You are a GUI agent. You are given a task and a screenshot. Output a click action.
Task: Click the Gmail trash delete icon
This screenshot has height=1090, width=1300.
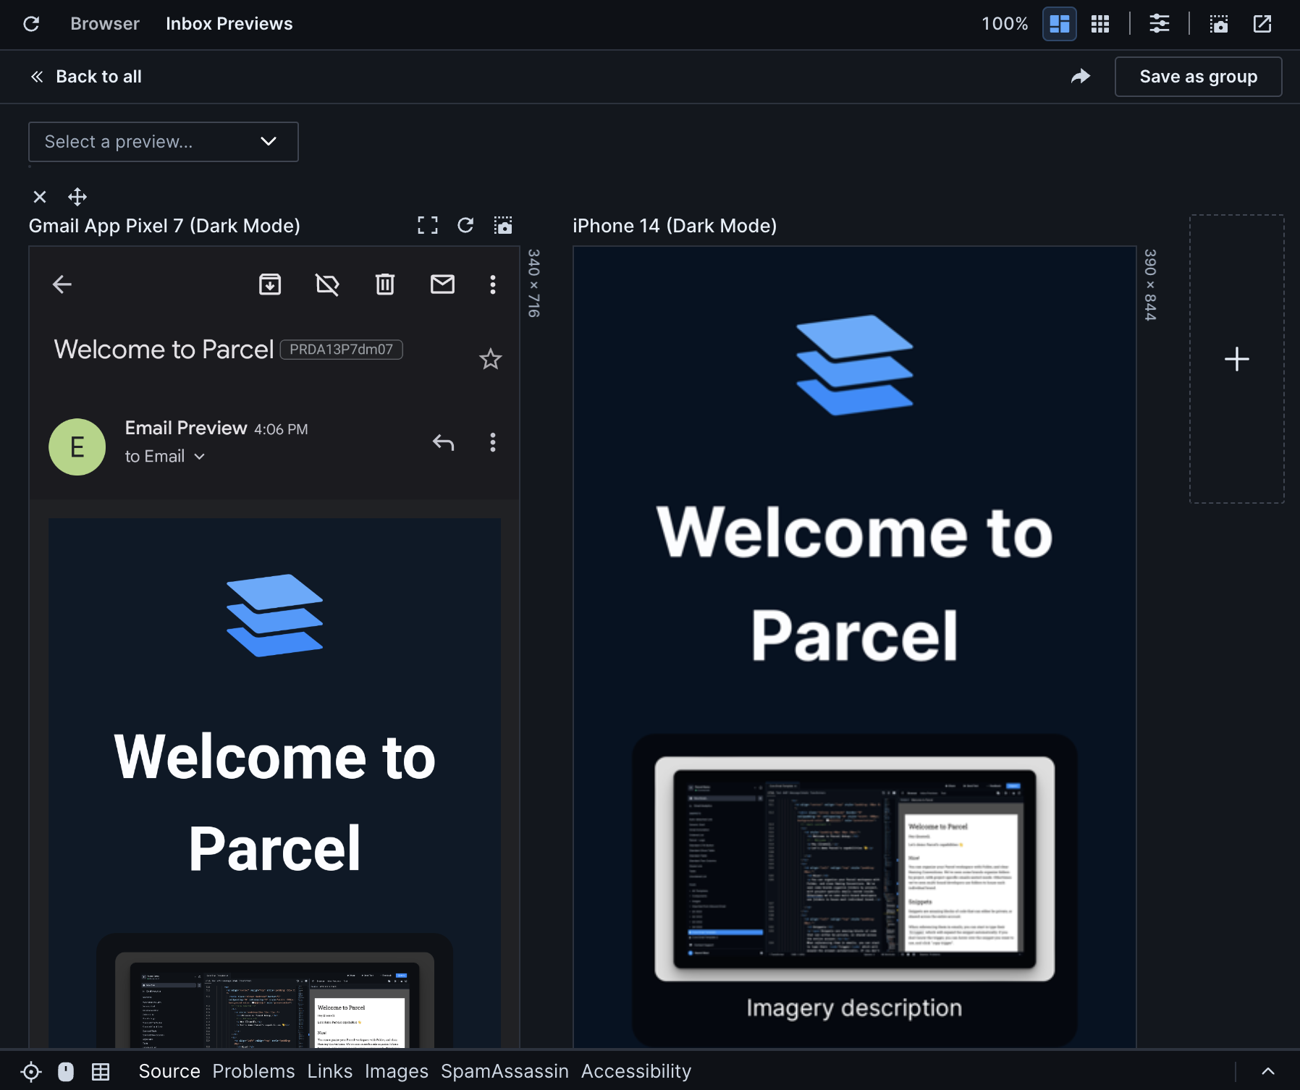pyautogui.click(x=385, y=284)
